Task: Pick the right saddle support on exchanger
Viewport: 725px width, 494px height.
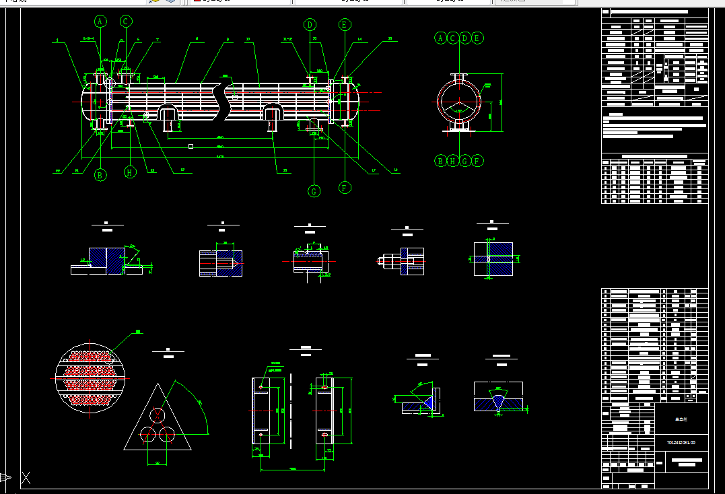Action: coord(273,118)
